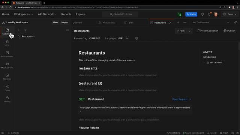Open help icon in status bar
Viewport: 240px width, 135px height.
(237, 133)
